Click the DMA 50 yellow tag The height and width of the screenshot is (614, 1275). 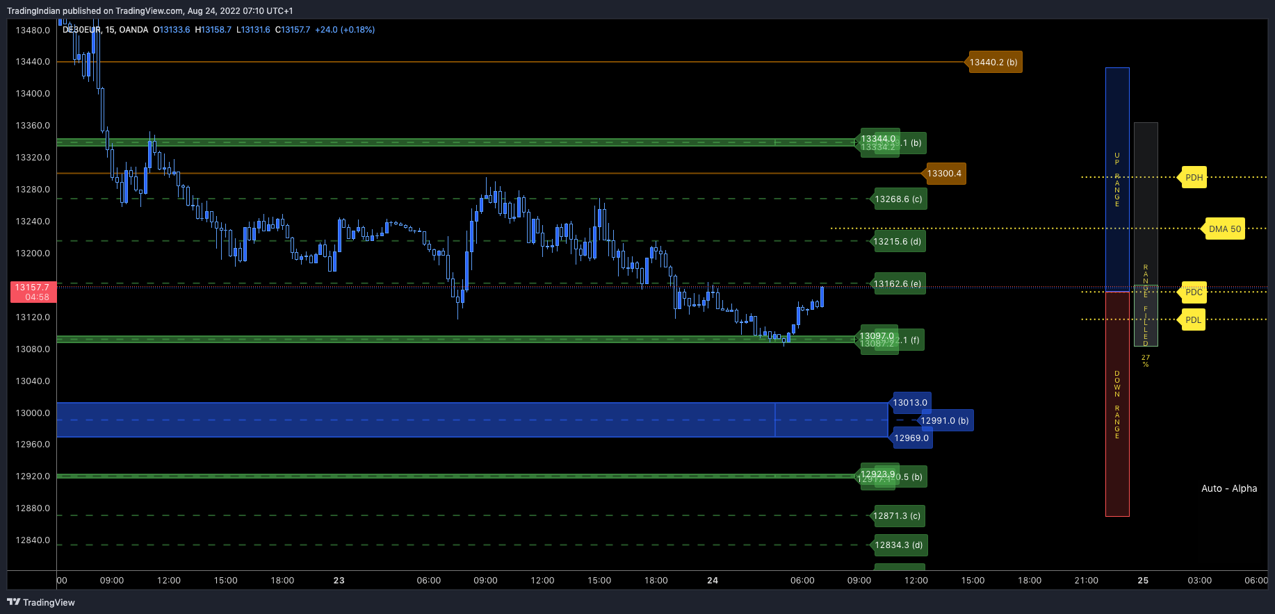1224,229
